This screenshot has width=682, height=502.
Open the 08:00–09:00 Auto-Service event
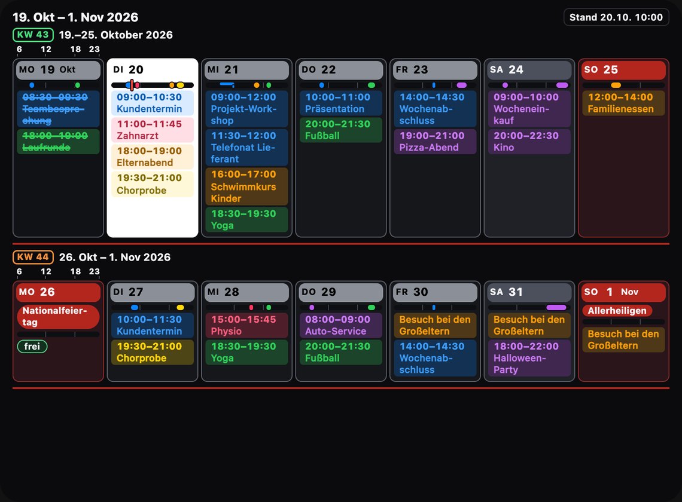click(x=340, y=325)
